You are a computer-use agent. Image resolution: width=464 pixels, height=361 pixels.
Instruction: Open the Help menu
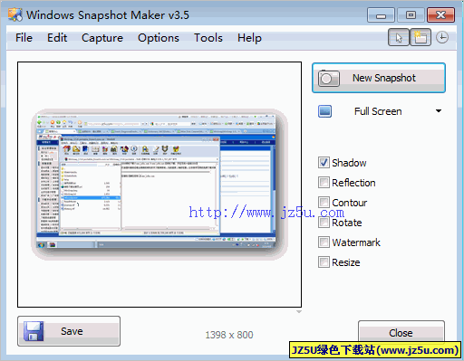pyautogui.click(x=249, y=38)
